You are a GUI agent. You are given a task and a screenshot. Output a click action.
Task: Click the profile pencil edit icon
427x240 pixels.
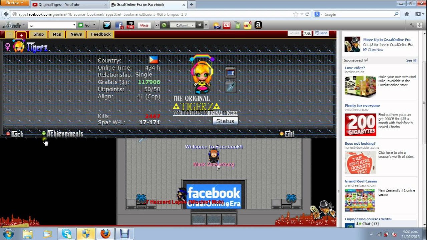pyautogui.click(x=231, y=87)
